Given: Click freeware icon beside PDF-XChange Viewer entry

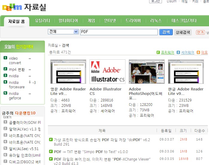Looking at the screenshot, I should (51, 159).
